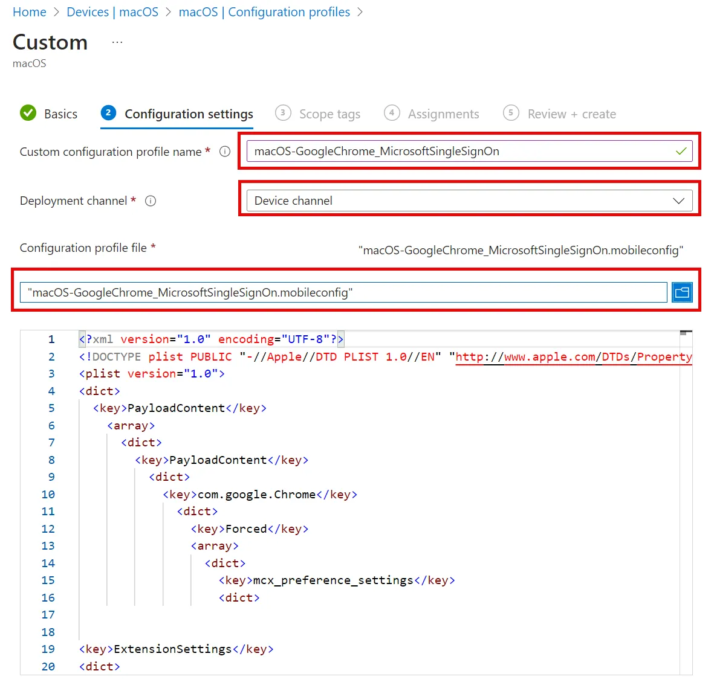Click the step 3 circle icon
The width and height of the screenshot is (714, 694).
[283, 113]
